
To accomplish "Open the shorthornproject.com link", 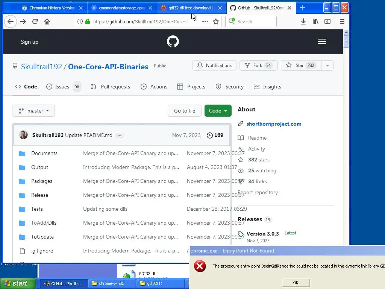I will pyautogui.click(x=274, y=124).
